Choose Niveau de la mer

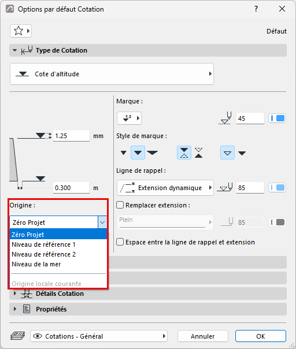[x=58, y=264]
